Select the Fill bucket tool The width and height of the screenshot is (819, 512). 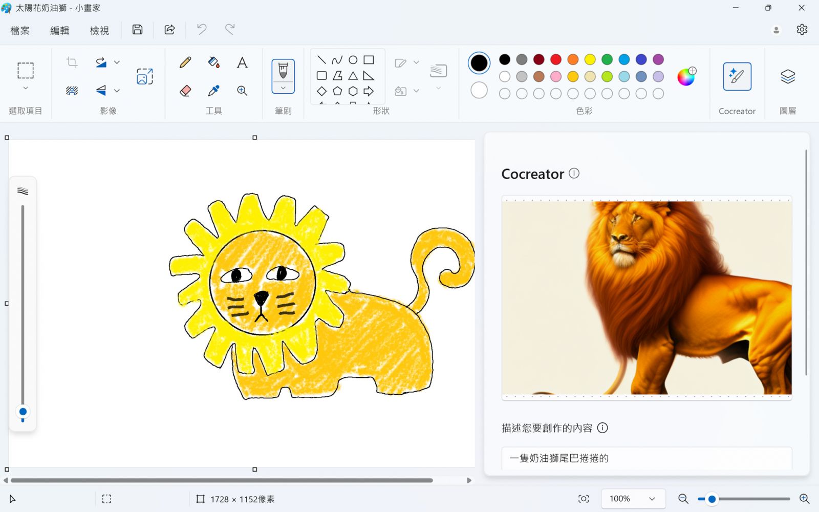[x=214, y=62]
